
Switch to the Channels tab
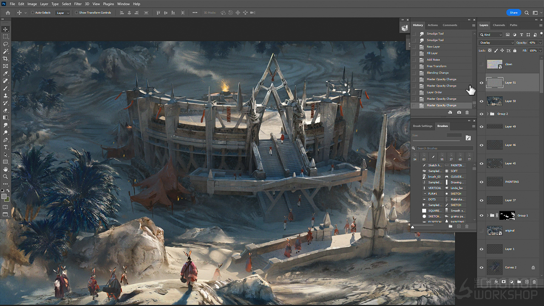pos(499,25)
